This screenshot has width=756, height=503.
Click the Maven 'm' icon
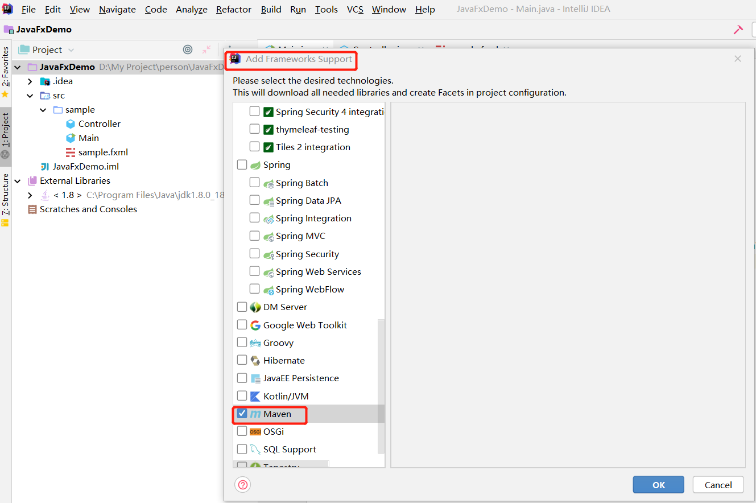[255, 414]
